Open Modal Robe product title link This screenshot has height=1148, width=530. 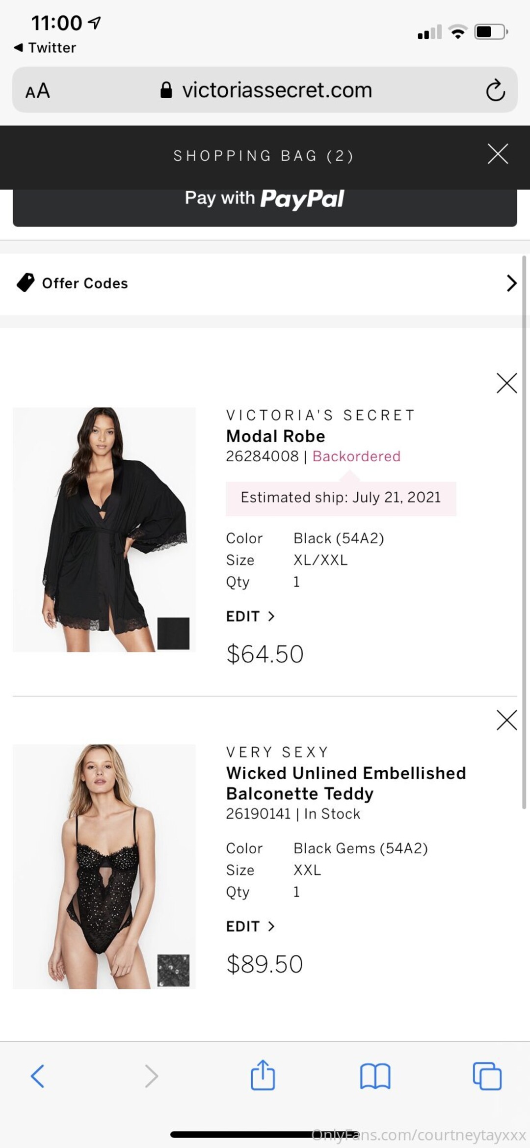tap(275, 436)
